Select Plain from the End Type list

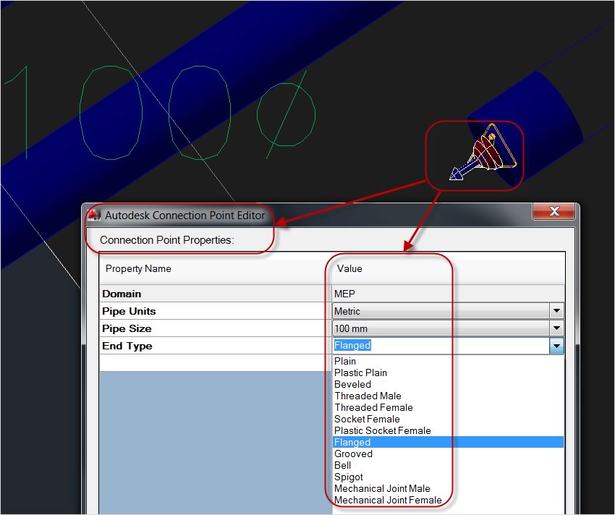tap(345, 361)
